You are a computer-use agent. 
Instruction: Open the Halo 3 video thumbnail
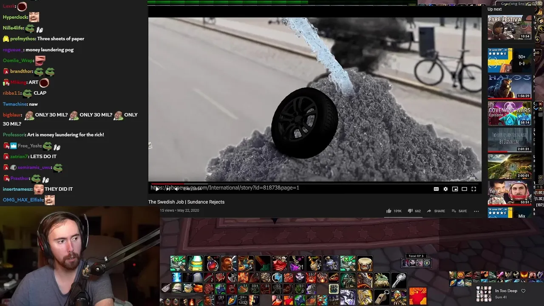click(x=509, y=87)
